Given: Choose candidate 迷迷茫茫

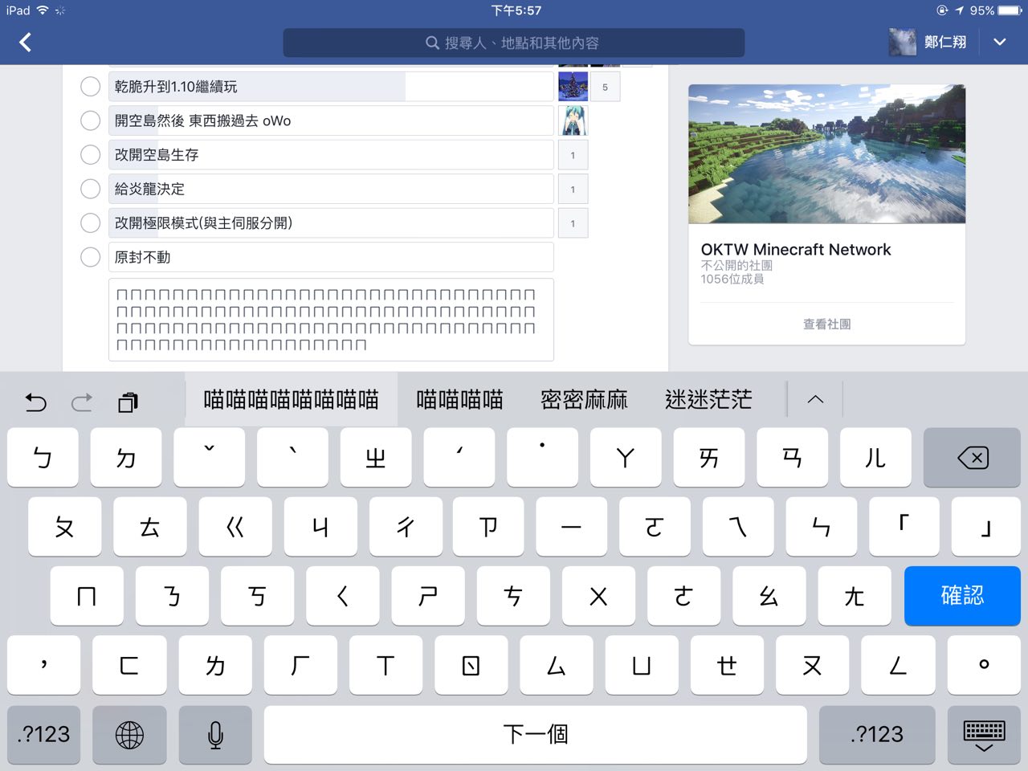Looking at the screenshot, I should click(x=708, y=399).
